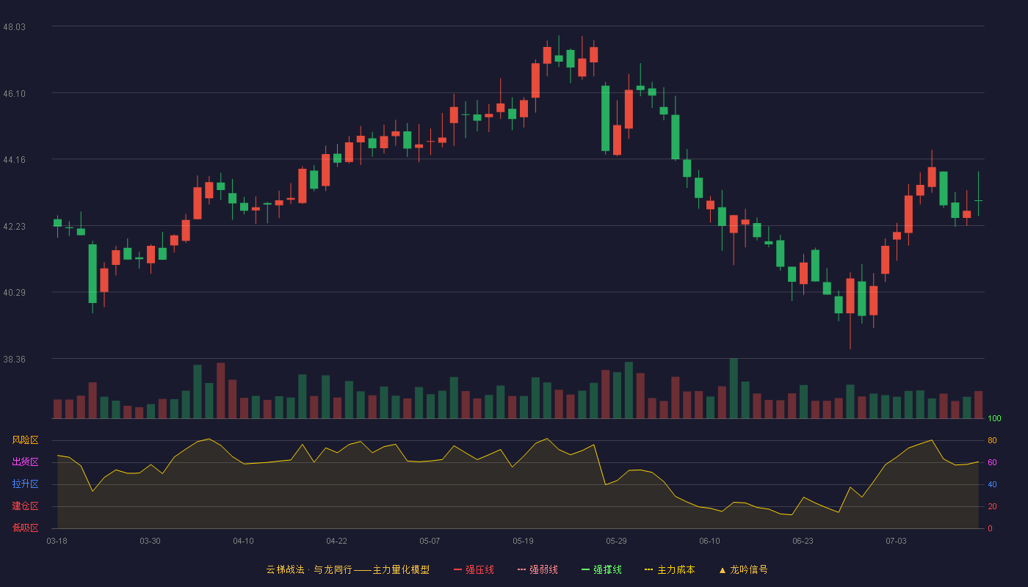Viewport: 1028px width, 587px height.
Task: Select the 44.16 price axis label
Action: click(x=14, y=159)
